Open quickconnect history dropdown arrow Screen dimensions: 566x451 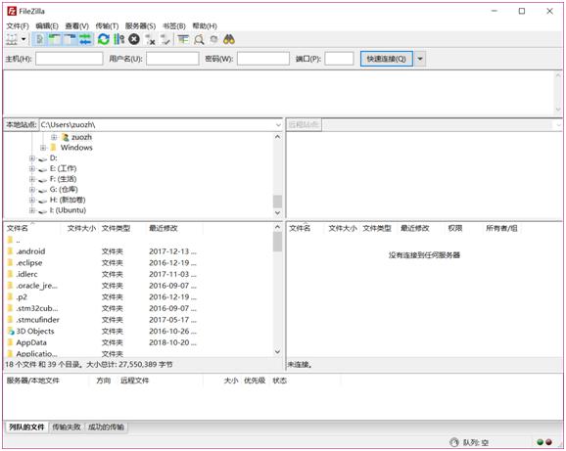pyautogui.click(x=420, y=59)
